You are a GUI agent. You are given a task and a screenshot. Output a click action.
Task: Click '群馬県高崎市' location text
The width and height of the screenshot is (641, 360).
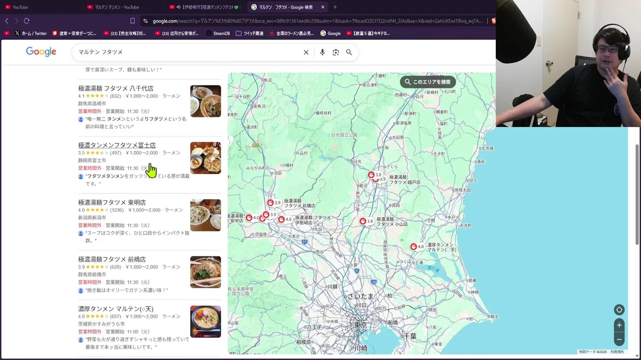point(92,103)
